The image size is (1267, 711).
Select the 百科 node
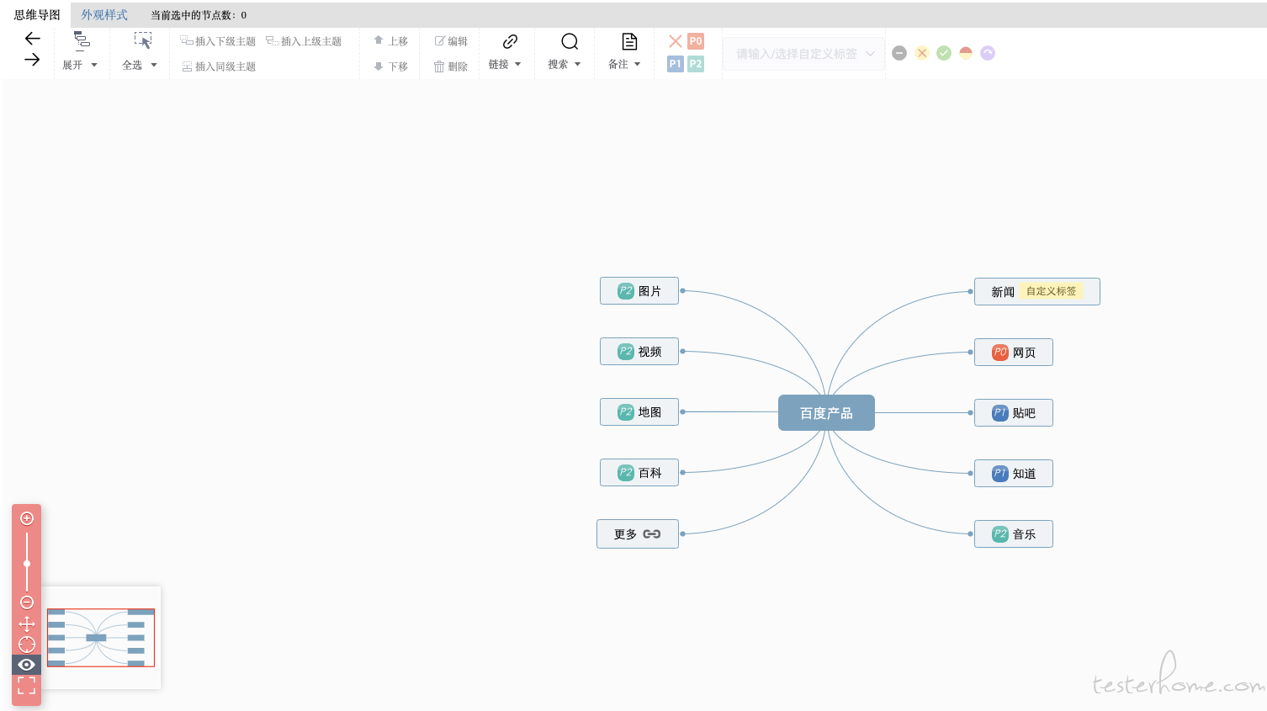639,473
